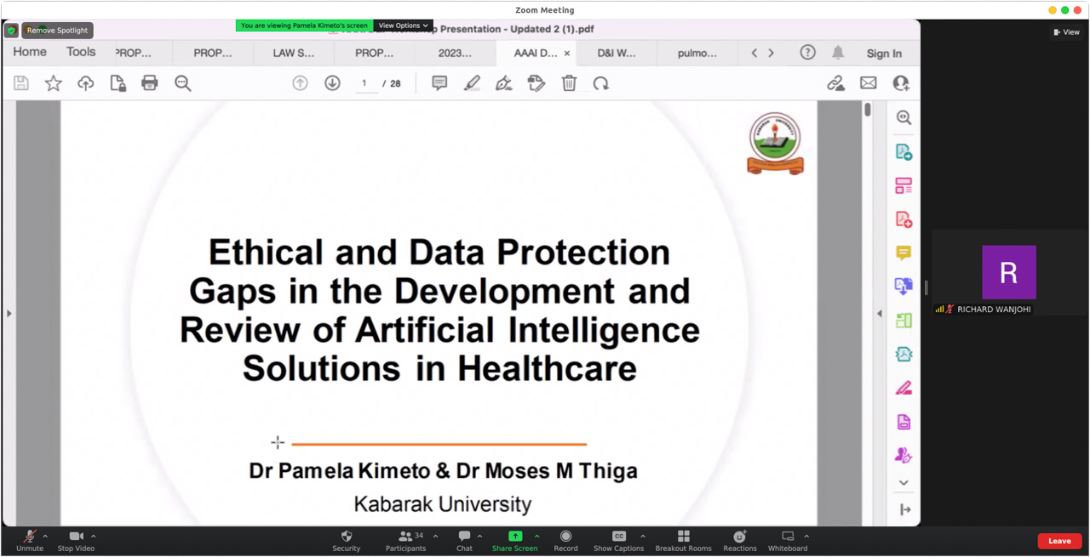Viewport: 1090px width, 557px height.
Task: Show more tools chevron in side panel
Action: coord(904,483)
